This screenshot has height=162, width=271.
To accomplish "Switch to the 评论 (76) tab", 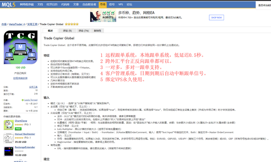I will (x=84, y=31).
